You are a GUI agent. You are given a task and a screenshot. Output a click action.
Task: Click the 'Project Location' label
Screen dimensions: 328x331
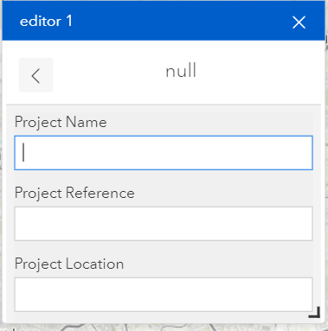point(69,264)
